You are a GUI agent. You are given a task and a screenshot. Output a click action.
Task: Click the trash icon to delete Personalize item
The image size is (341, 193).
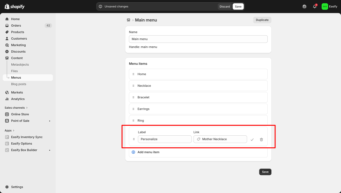(261, 139)
